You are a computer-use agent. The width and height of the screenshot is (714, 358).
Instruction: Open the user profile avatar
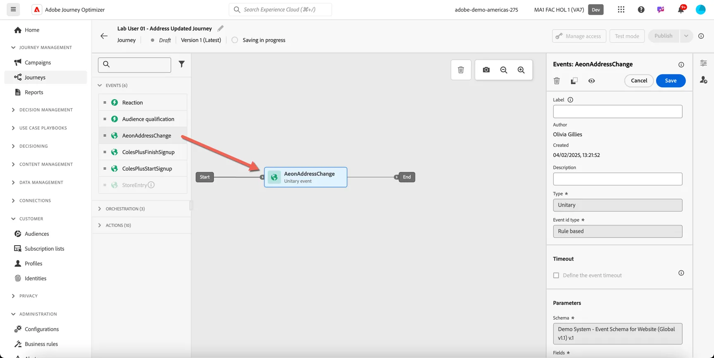tap(700, 9)
